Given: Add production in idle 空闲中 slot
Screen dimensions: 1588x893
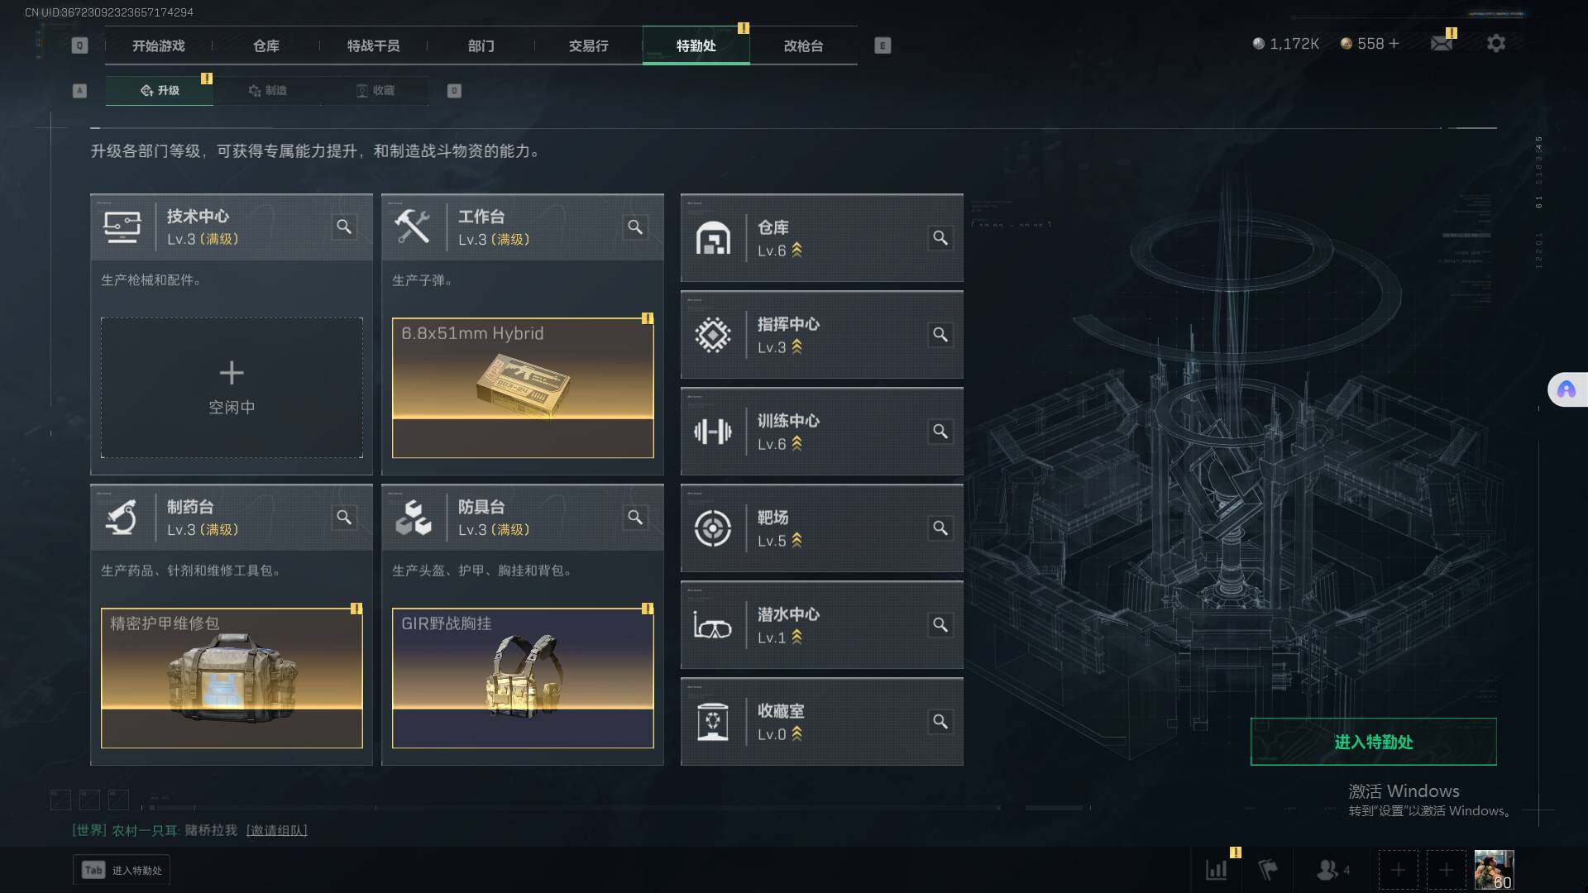Looking at the screenshot, I should coord(232,388).
